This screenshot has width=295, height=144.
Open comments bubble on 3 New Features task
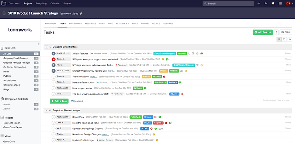click(x=202, y=54)
